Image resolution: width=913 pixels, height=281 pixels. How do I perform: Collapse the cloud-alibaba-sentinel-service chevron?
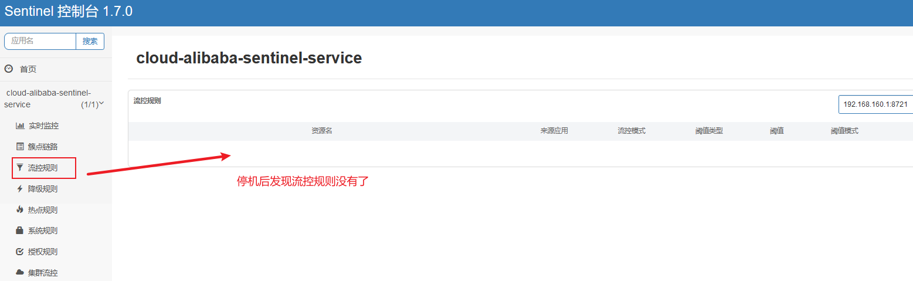point(101,104)
